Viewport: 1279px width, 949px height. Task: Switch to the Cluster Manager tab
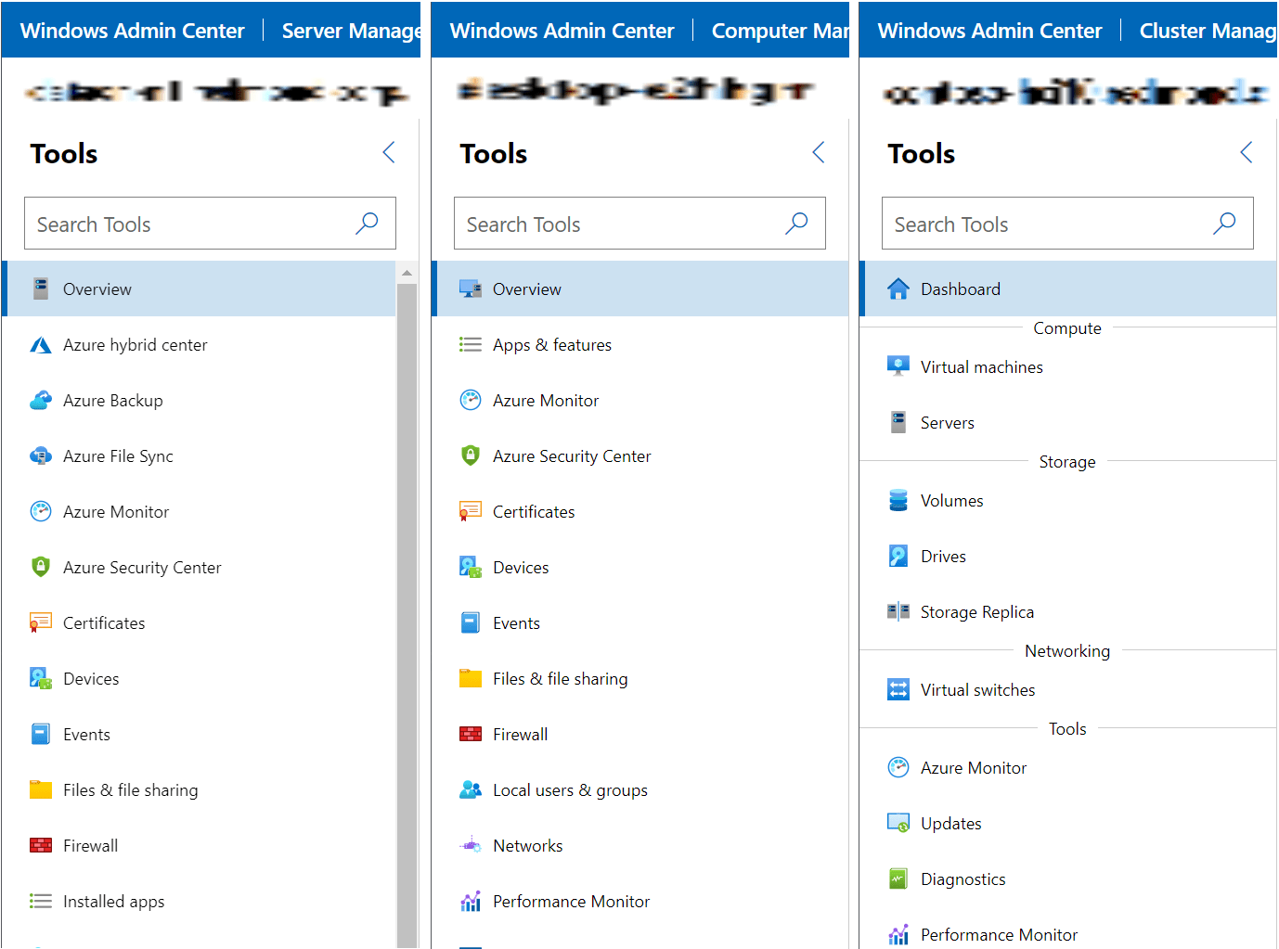coord(1208,30)
